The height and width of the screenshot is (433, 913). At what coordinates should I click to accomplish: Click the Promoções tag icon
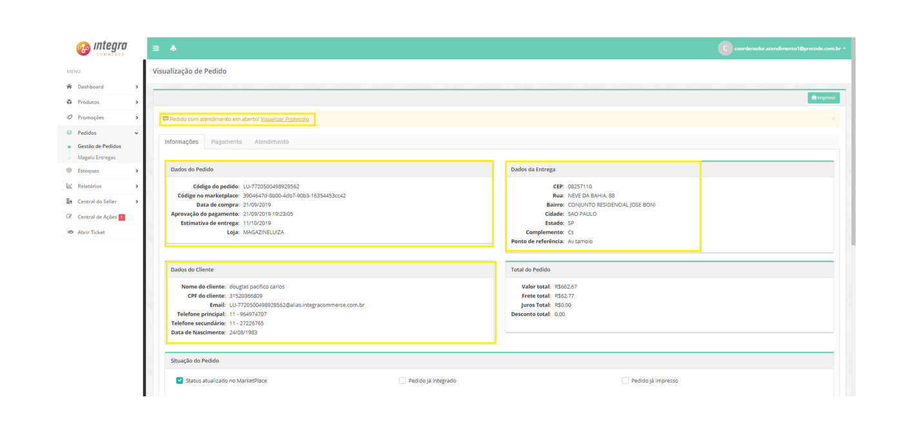coord(70,117)
